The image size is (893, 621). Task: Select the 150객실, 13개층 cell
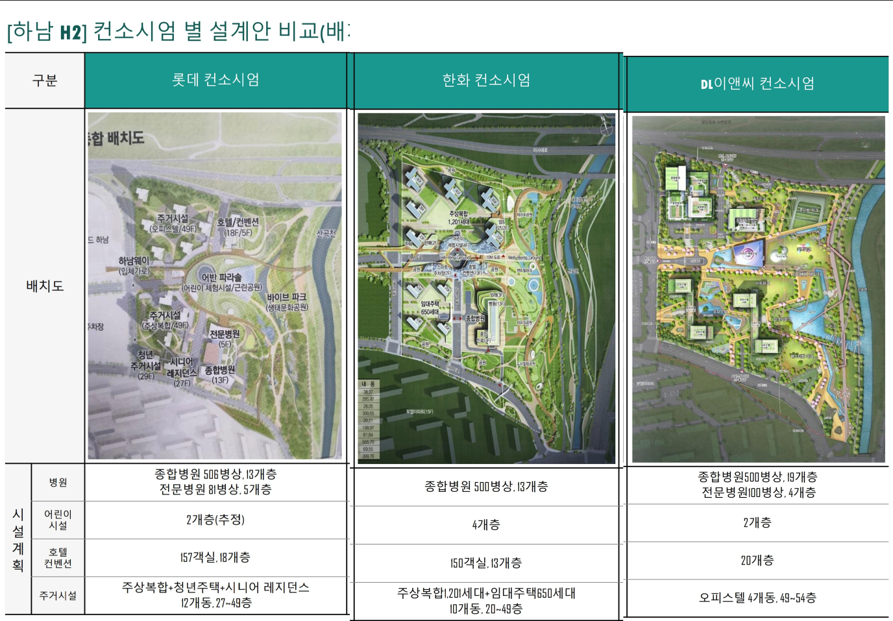486,563
